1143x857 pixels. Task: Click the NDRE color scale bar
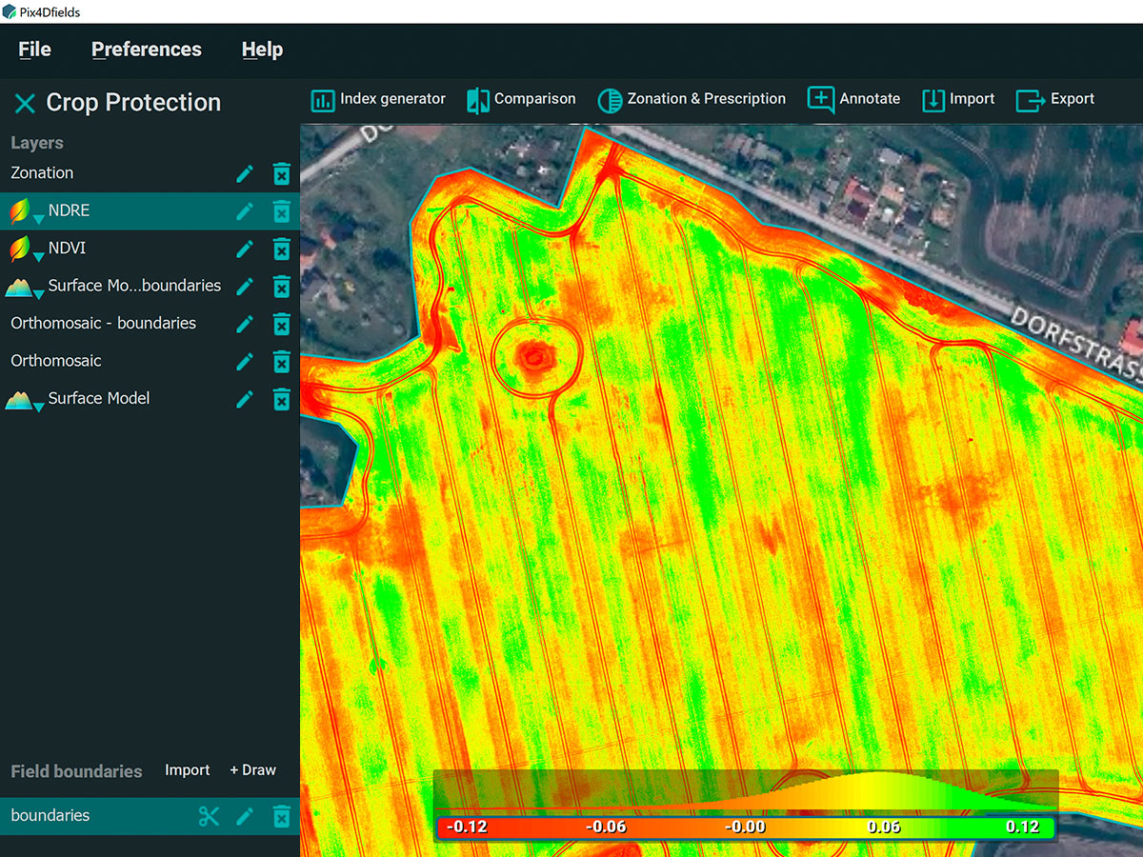[x=745, y=827]
